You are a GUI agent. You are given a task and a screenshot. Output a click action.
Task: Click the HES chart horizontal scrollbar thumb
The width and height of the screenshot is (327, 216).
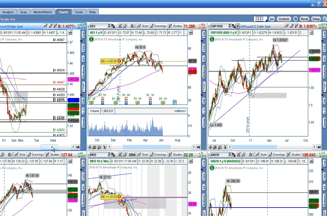147,147
